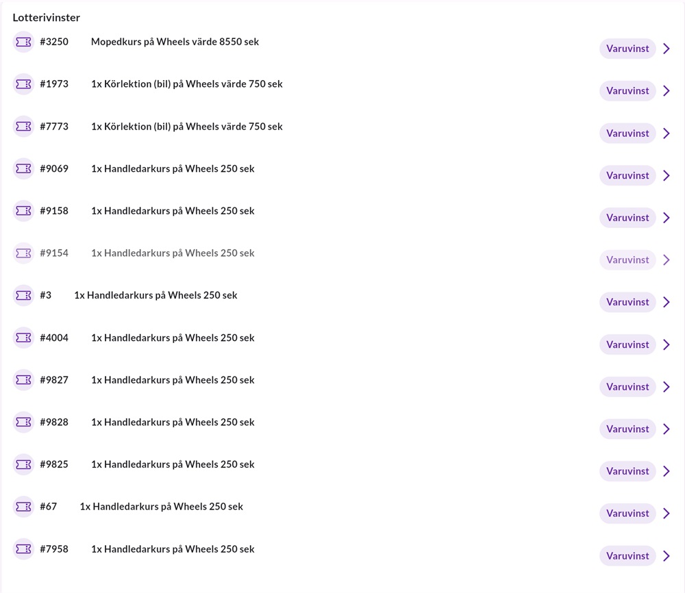
Task: Click the ticket icon for #4004
Action: tap(23, 338)
